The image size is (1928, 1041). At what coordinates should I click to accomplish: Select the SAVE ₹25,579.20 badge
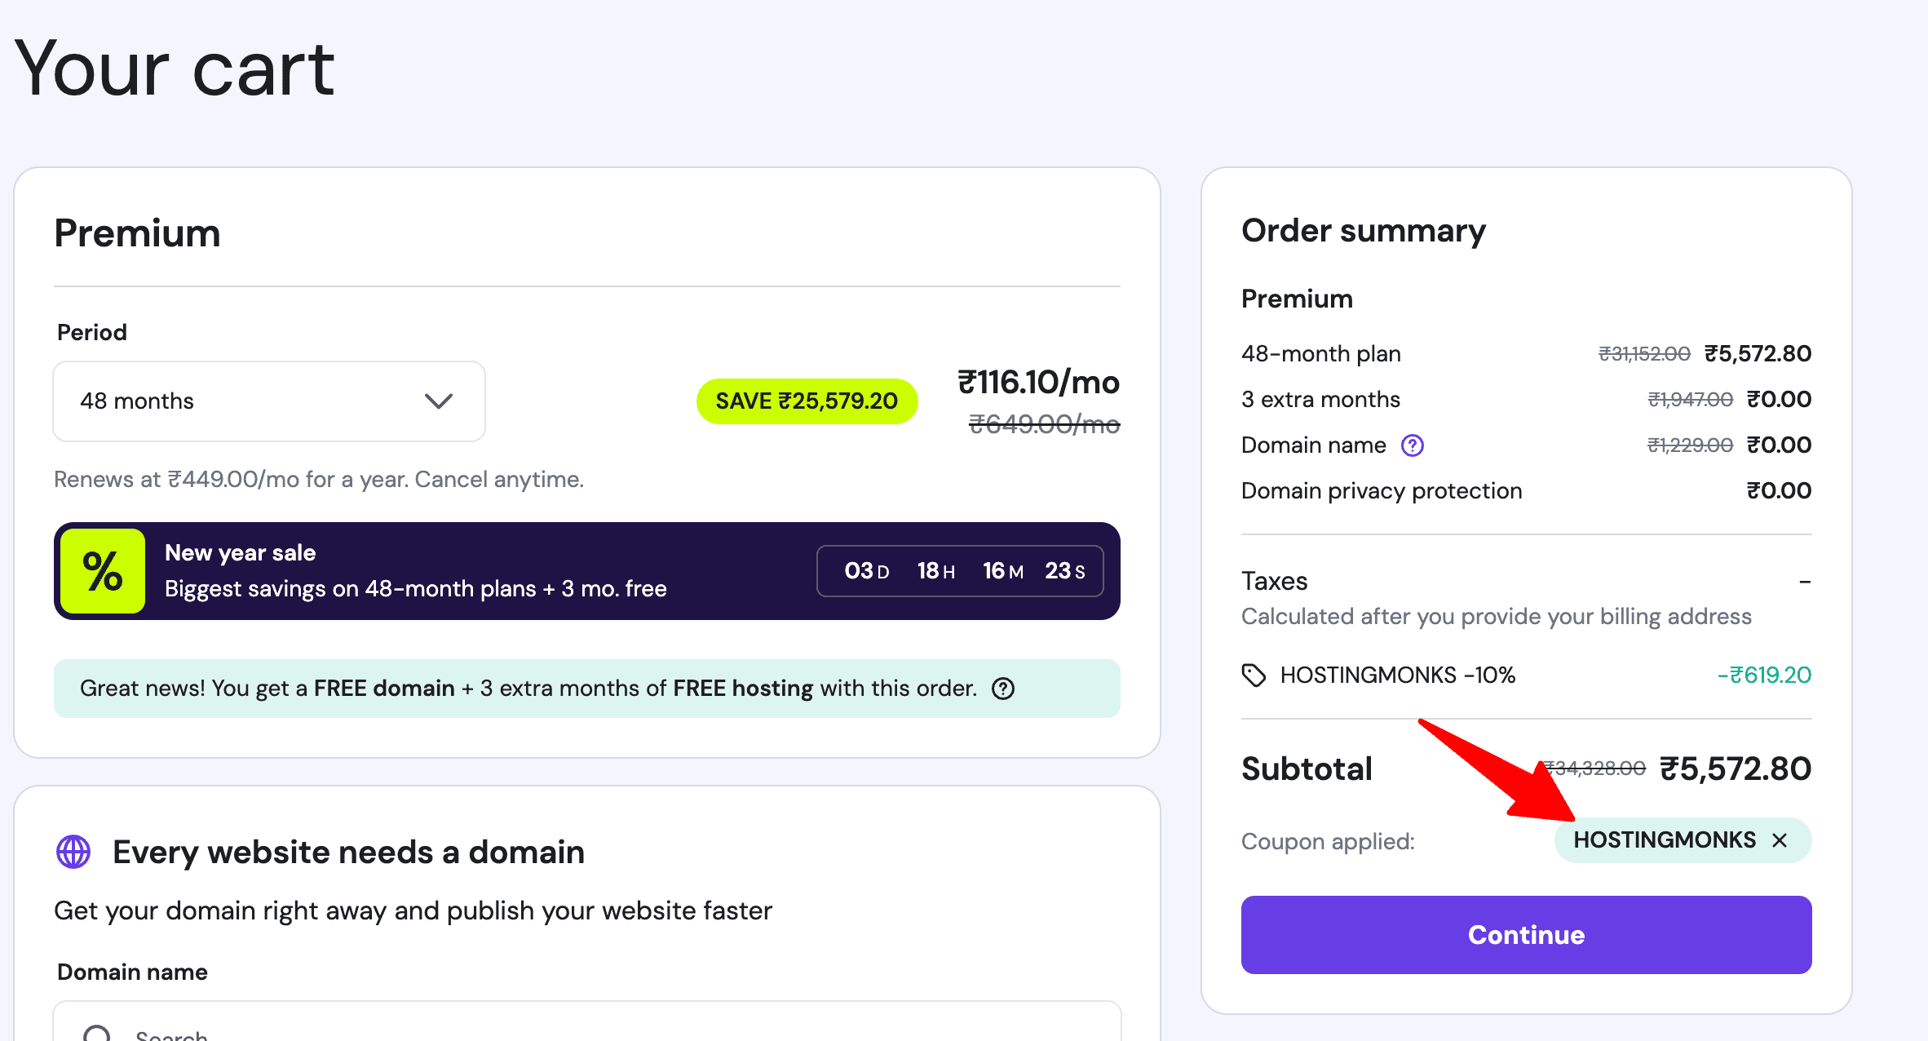[x=807, y=401]
